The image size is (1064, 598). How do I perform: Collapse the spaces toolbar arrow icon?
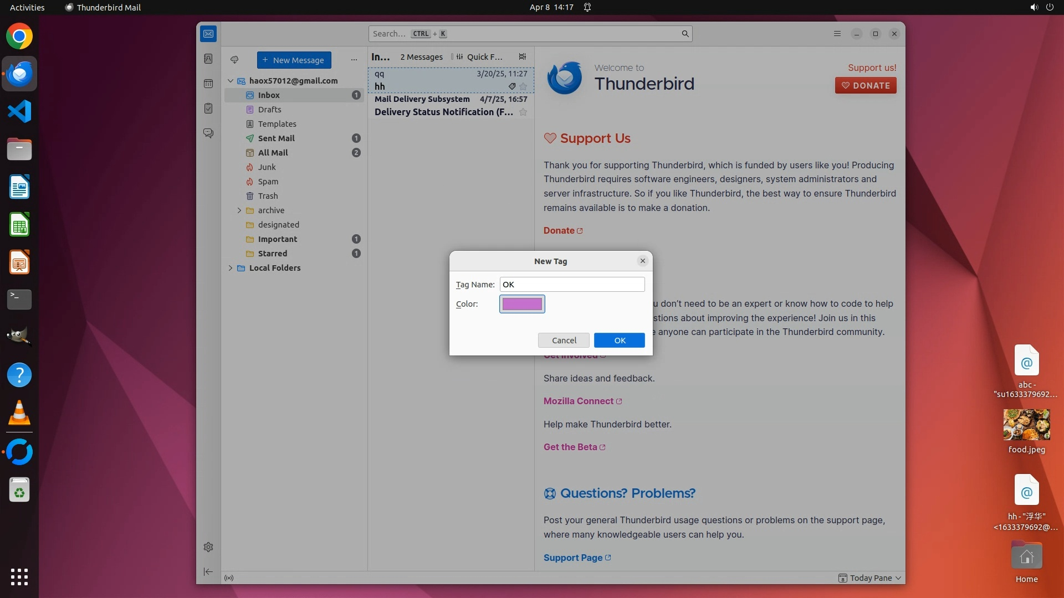(208, 572)
